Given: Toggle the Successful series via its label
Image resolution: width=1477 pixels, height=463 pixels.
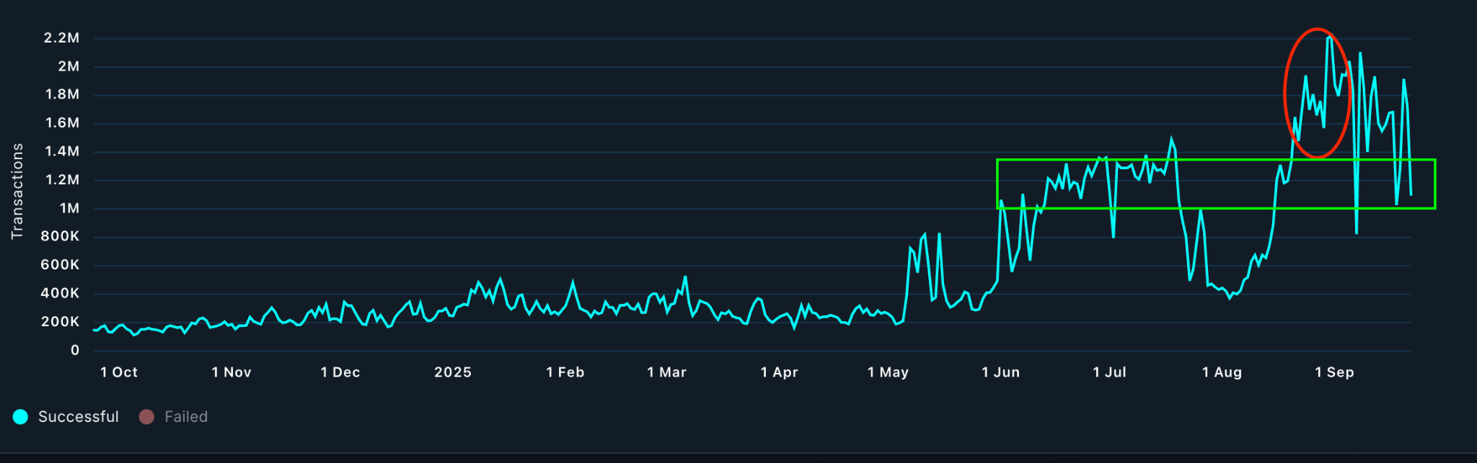Looking at the screenshot, I should [x=78, y=417].
